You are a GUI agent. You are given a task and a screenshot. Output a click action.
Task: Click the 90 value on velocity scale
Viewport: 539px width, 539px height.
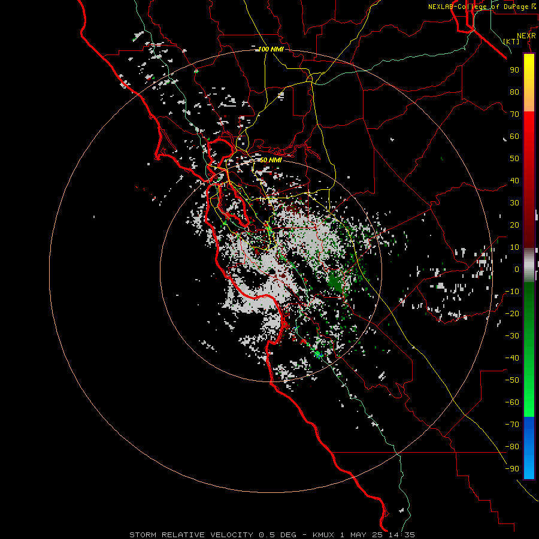pyautogui.click(x=514, y=70)
